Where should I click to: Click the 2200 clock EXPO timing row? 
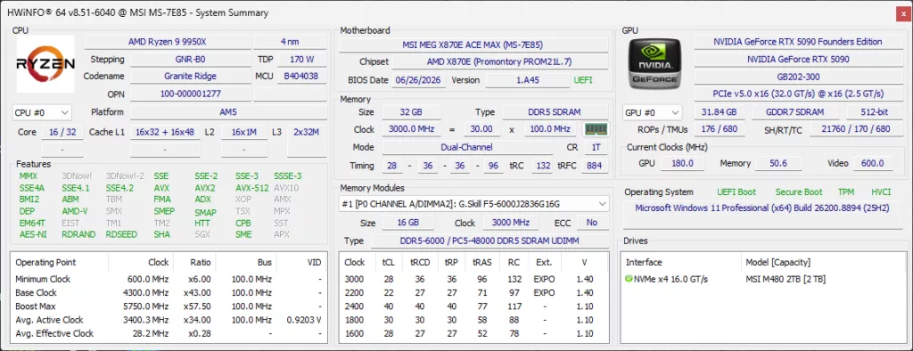473,293
